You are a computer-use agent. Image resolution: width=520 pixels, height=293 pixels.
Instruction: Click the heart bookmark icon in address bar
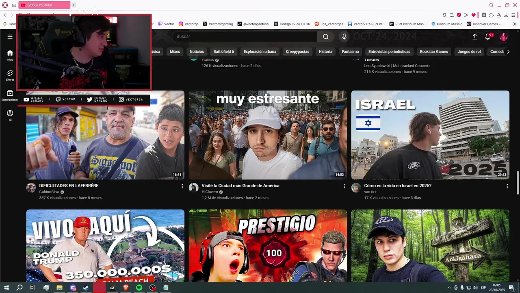[x=473, y=15]
